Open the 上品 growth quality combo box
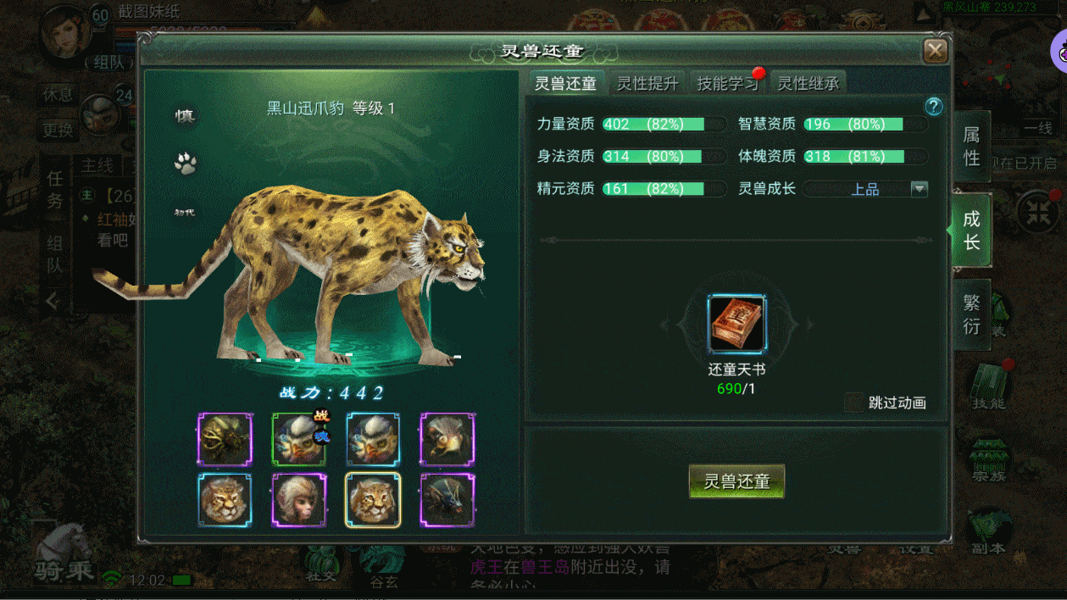The height and width of the screenshot is (600, 1067). [x=865, y=189]
